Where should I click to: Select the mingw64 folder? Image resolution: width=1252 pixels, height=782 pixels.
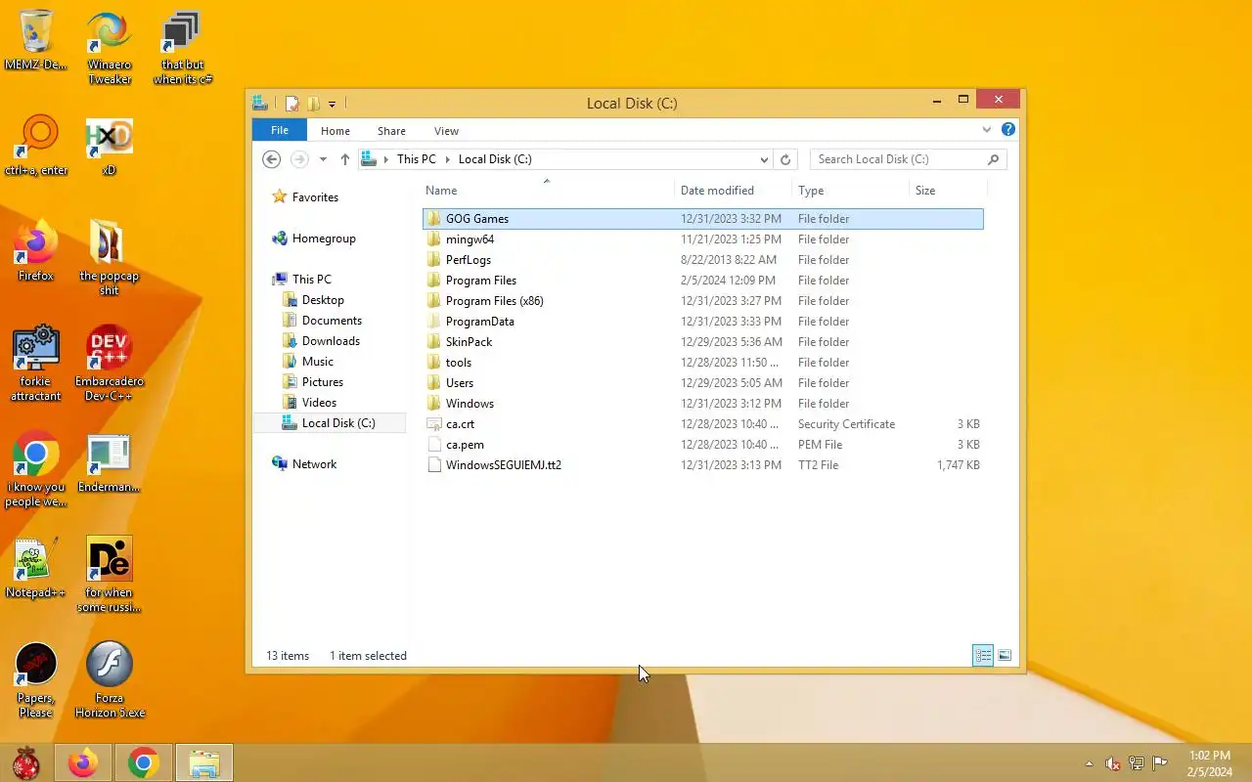(x=702, y=239)
